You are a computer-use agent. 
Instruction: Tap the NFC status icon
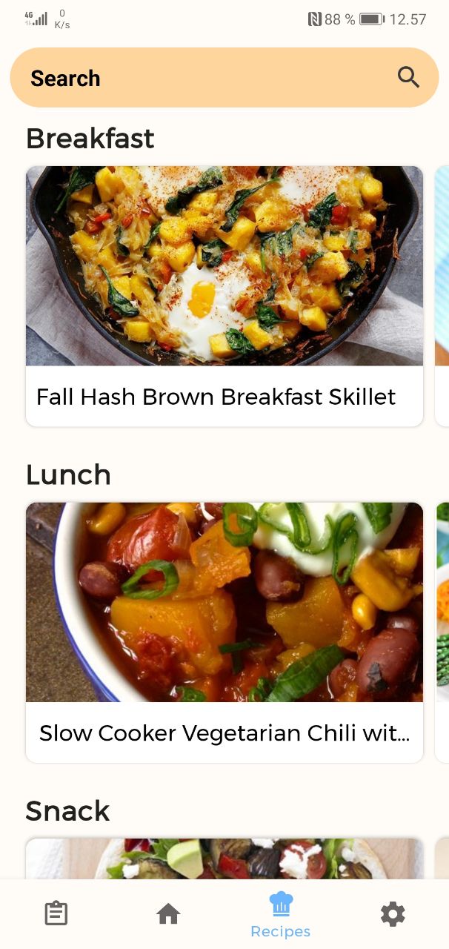pos(314,19)
